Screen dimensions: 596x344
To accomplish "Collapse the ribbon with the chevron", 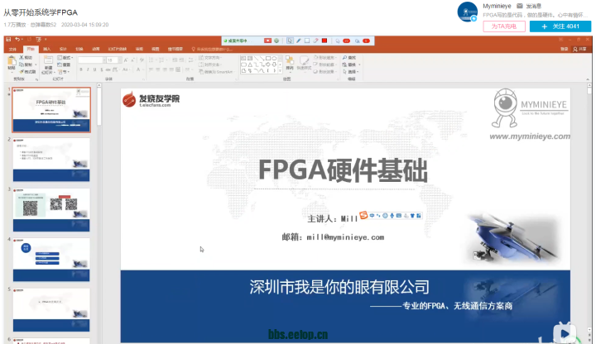I will 587,79.
